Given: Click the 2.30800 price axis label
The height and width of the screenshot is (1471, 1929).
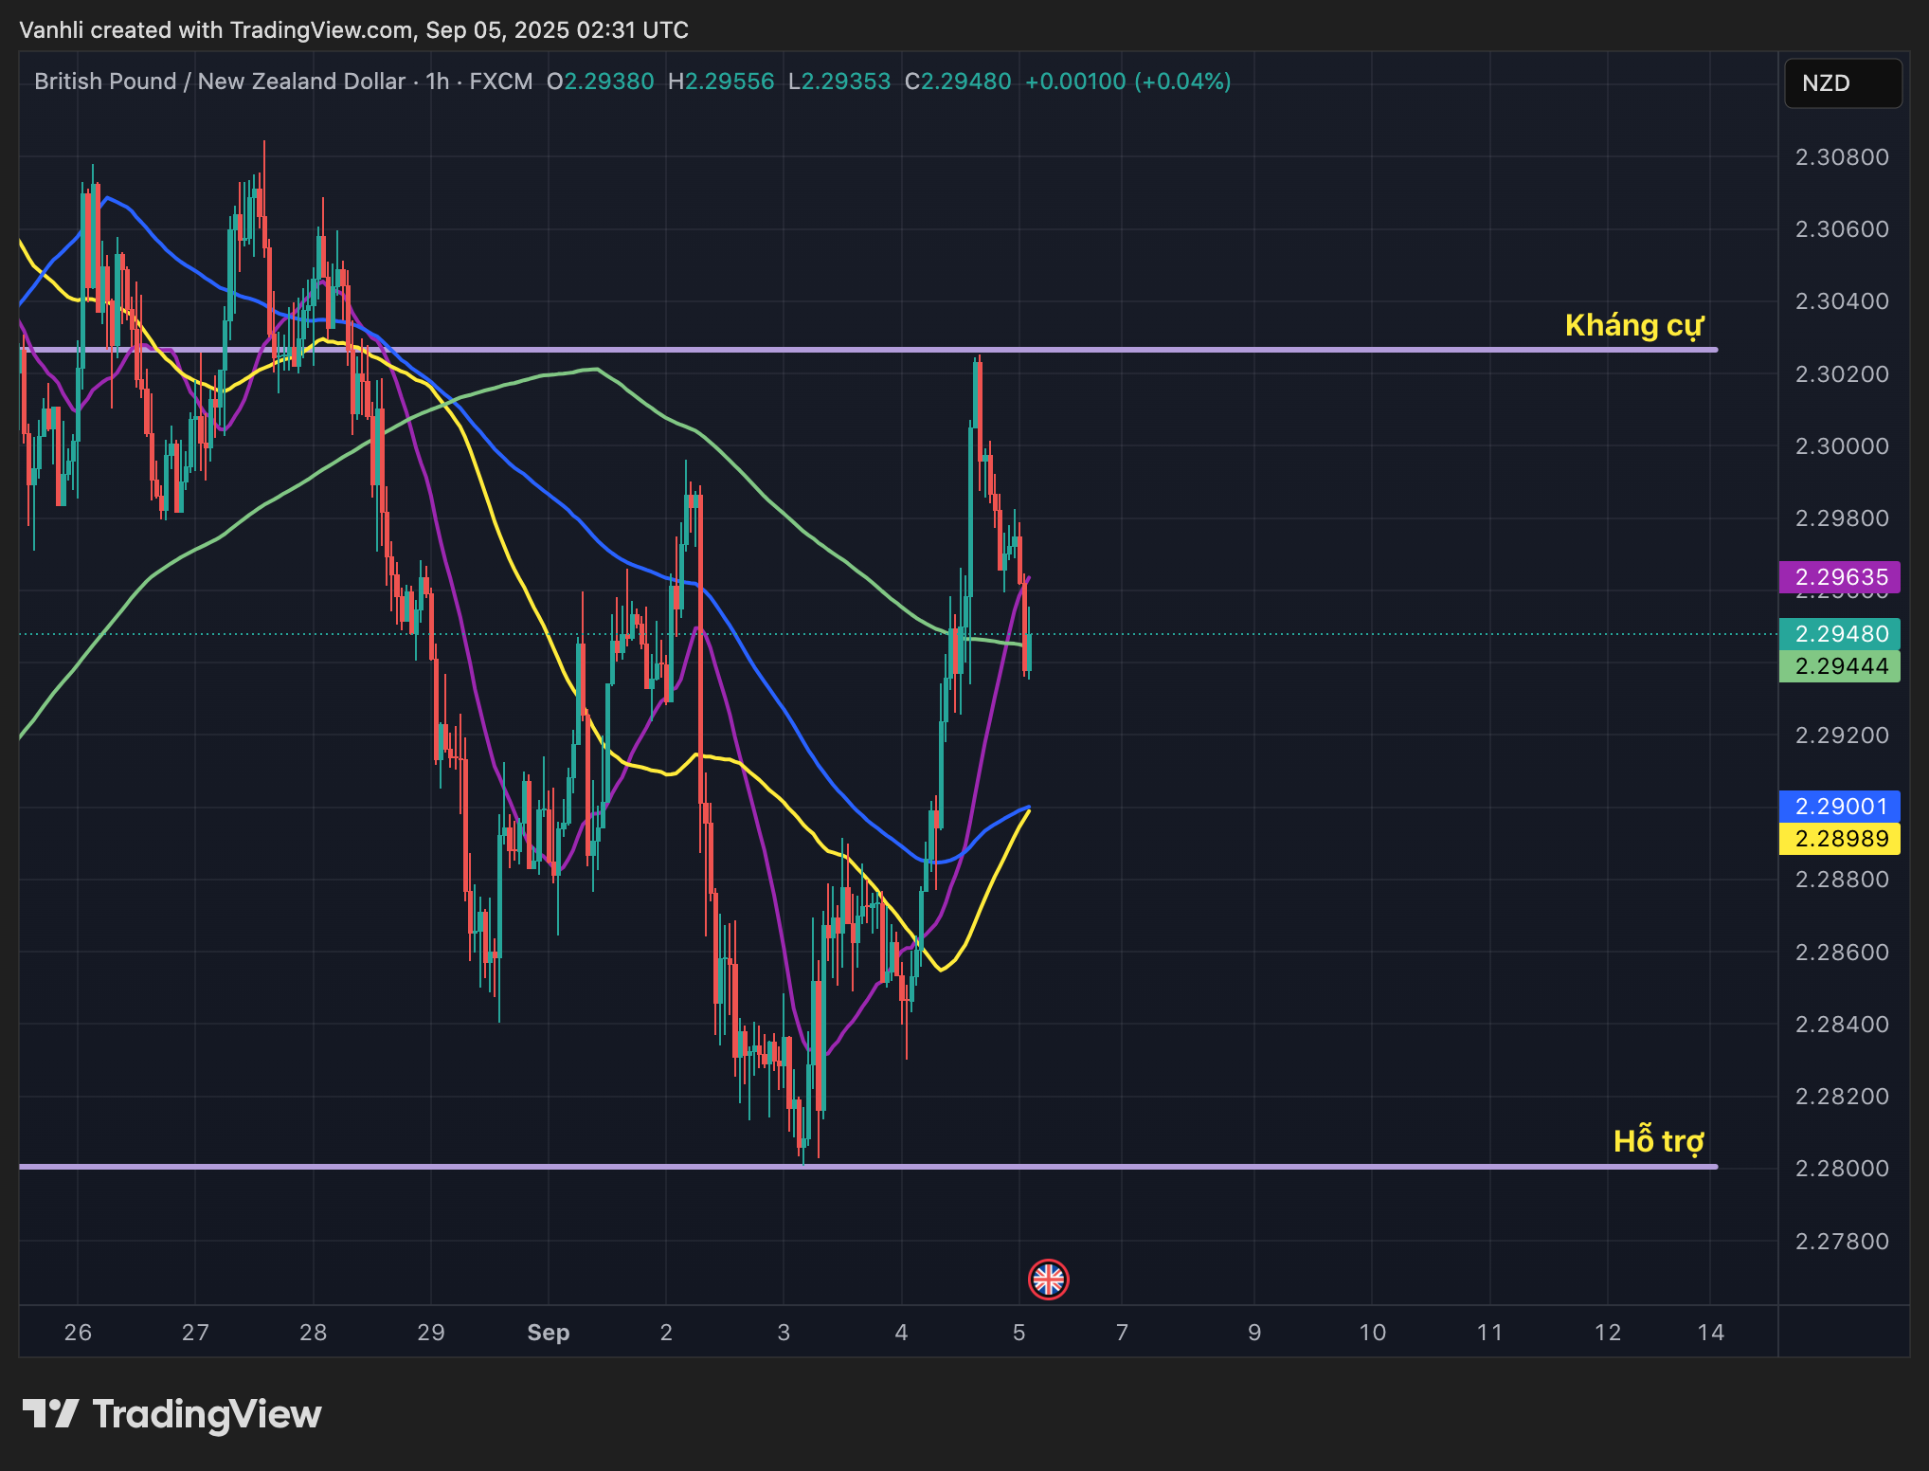Looking at the screenshot, I should [1842, 157].
